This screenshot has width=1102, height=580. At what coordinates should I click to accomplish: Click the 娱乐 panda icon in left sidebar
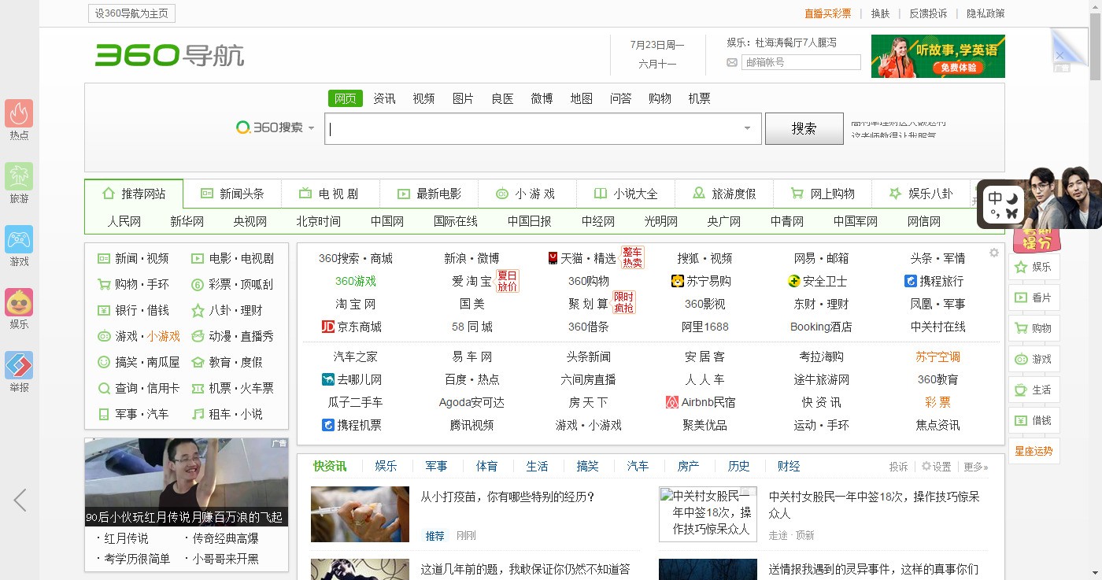point(18,302)
